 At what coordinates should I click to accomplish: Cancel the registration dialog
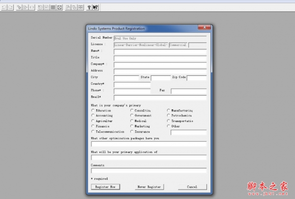click(x=192, y=187)
